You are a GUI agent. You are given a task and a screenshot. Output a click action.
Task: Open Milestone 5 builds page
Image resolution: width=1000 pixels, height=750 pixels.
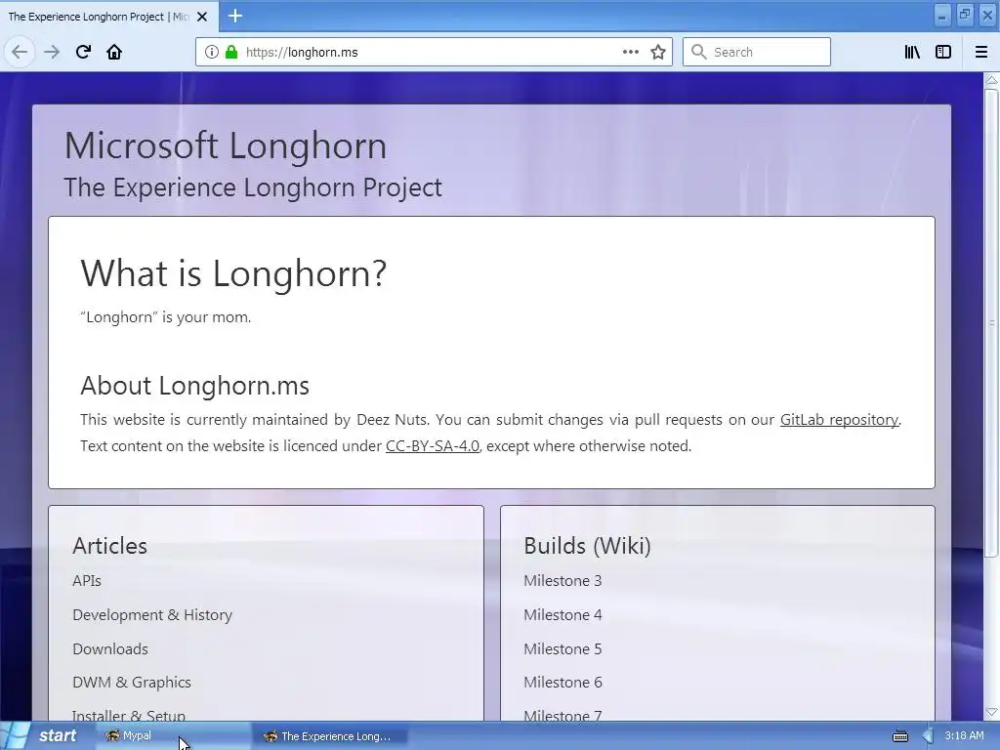[x=562, y=648]
